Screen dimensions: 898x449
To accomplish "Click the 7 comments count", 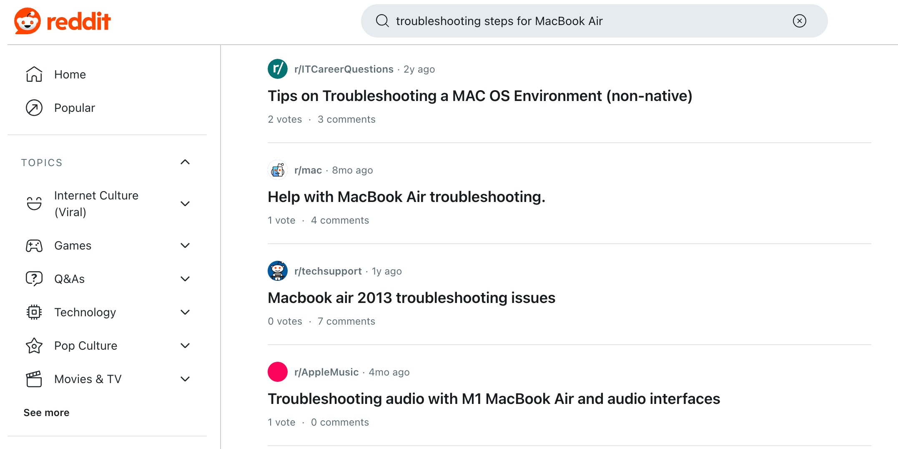I will pos(346,321).
